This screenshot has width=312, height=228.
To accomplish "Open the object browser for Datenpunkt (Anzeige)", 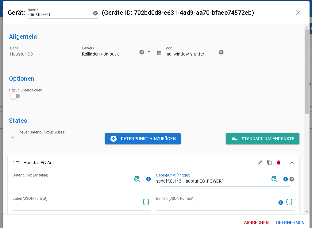I will point(137,179).
